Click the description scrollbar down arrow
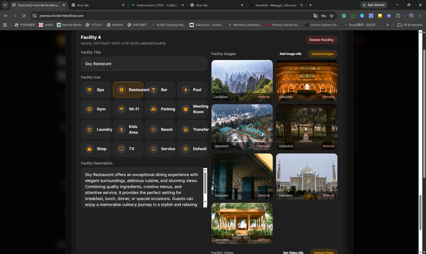Screen dimensions: 426x254 [205, 202]
